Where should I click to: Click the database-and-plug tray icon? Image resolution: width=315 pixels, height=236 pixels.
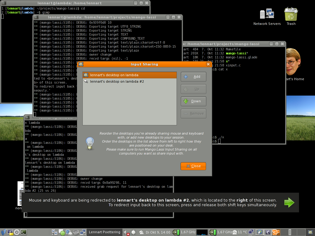(69, 232)
